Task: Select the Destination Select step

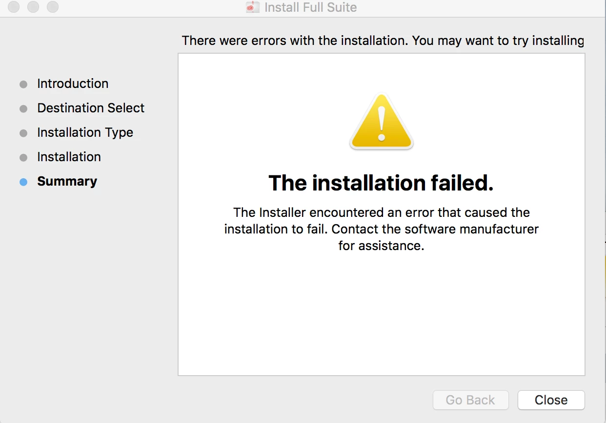Action: pos(91,108)
